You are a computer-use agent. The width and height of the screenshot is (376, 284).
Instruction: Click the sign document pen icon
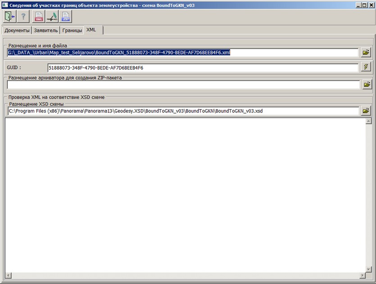(x=52, y=17)
